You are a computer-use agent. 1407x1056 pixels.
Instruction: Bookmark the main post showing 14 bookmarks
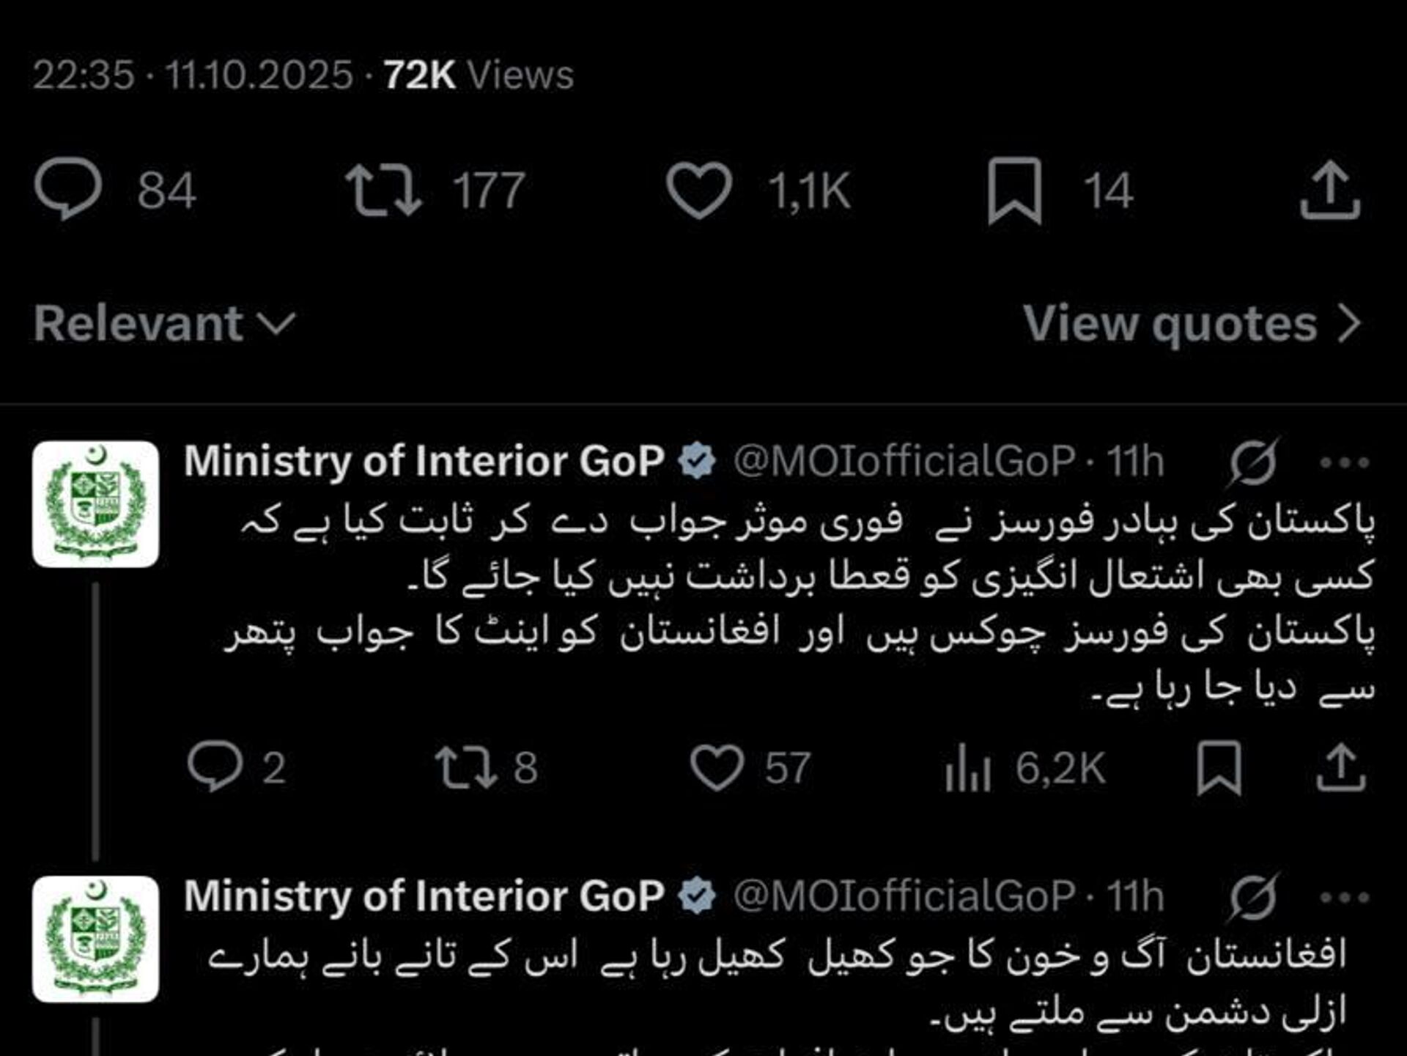pyautogui.click(x=1014, y=191)
